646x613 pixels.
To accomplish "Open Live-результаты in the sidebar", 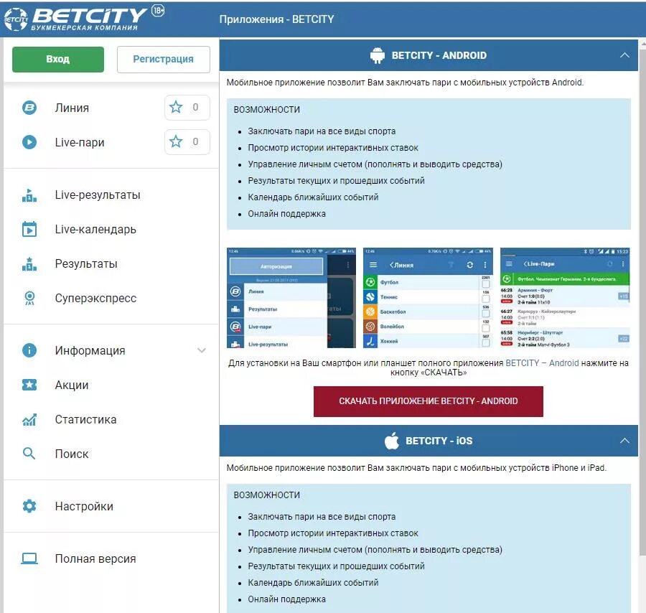I will click(98, 195).
